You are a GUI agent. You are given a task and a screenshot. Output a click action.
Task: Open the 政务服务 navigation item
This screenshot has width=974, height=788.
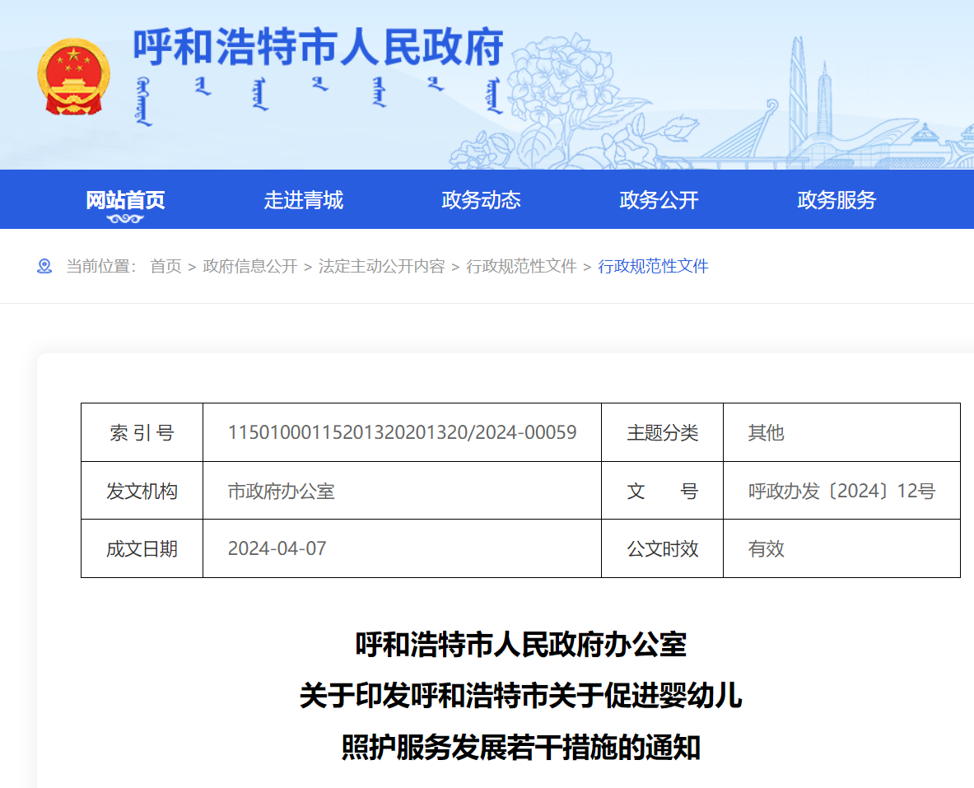coord(837,200)
